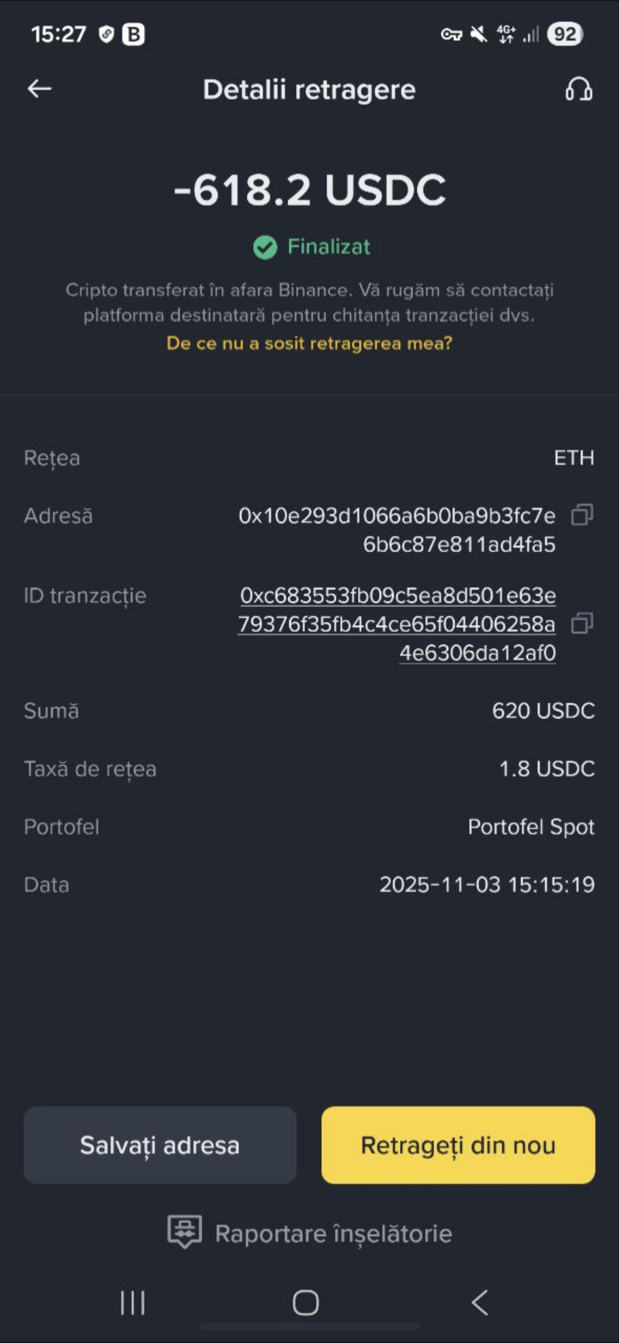Viewport: 619px width, 1343px height.
Task: Tap the Salvați adresa button
Action: (x=160, y=1145)
